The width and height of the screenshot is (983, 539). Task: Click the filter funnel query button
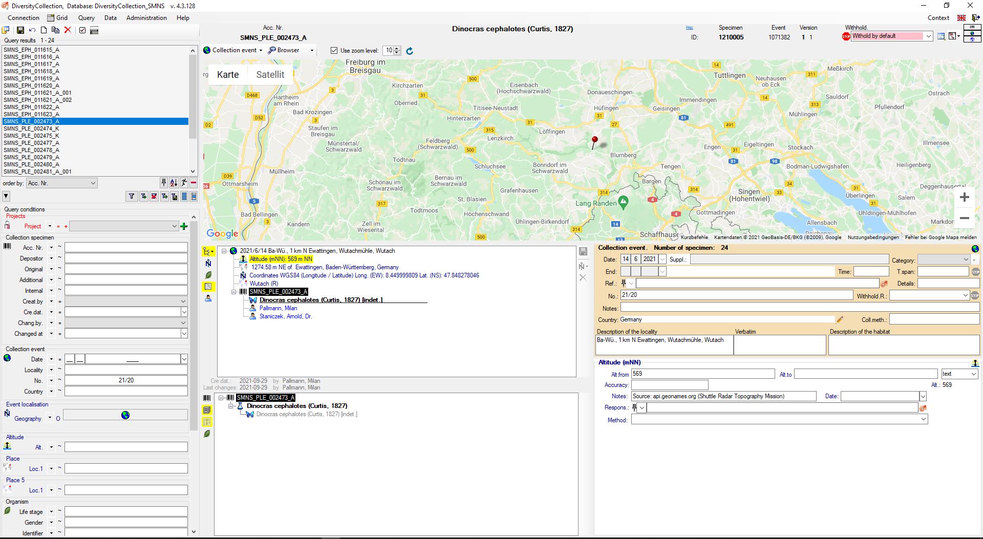[132, 196]
